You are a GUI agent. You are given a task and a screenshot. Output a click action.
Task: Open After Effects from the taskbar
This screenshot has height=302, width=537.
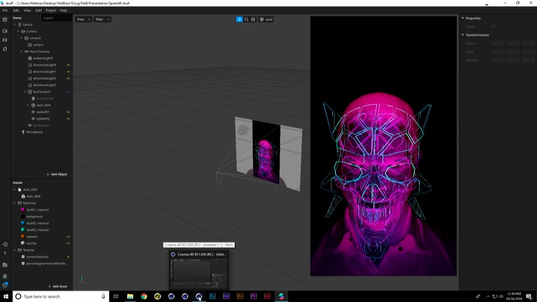pyautogui.click(x=226, y=296)
